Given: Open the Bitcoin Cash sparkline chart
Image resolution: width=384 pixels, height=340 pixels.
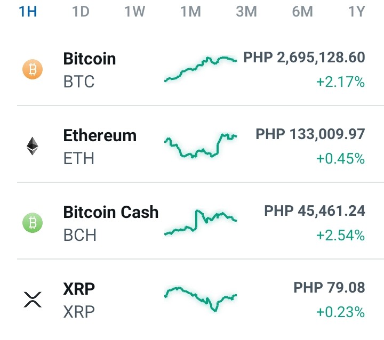Looking at the screenshot, I should (x=201, y=223).
